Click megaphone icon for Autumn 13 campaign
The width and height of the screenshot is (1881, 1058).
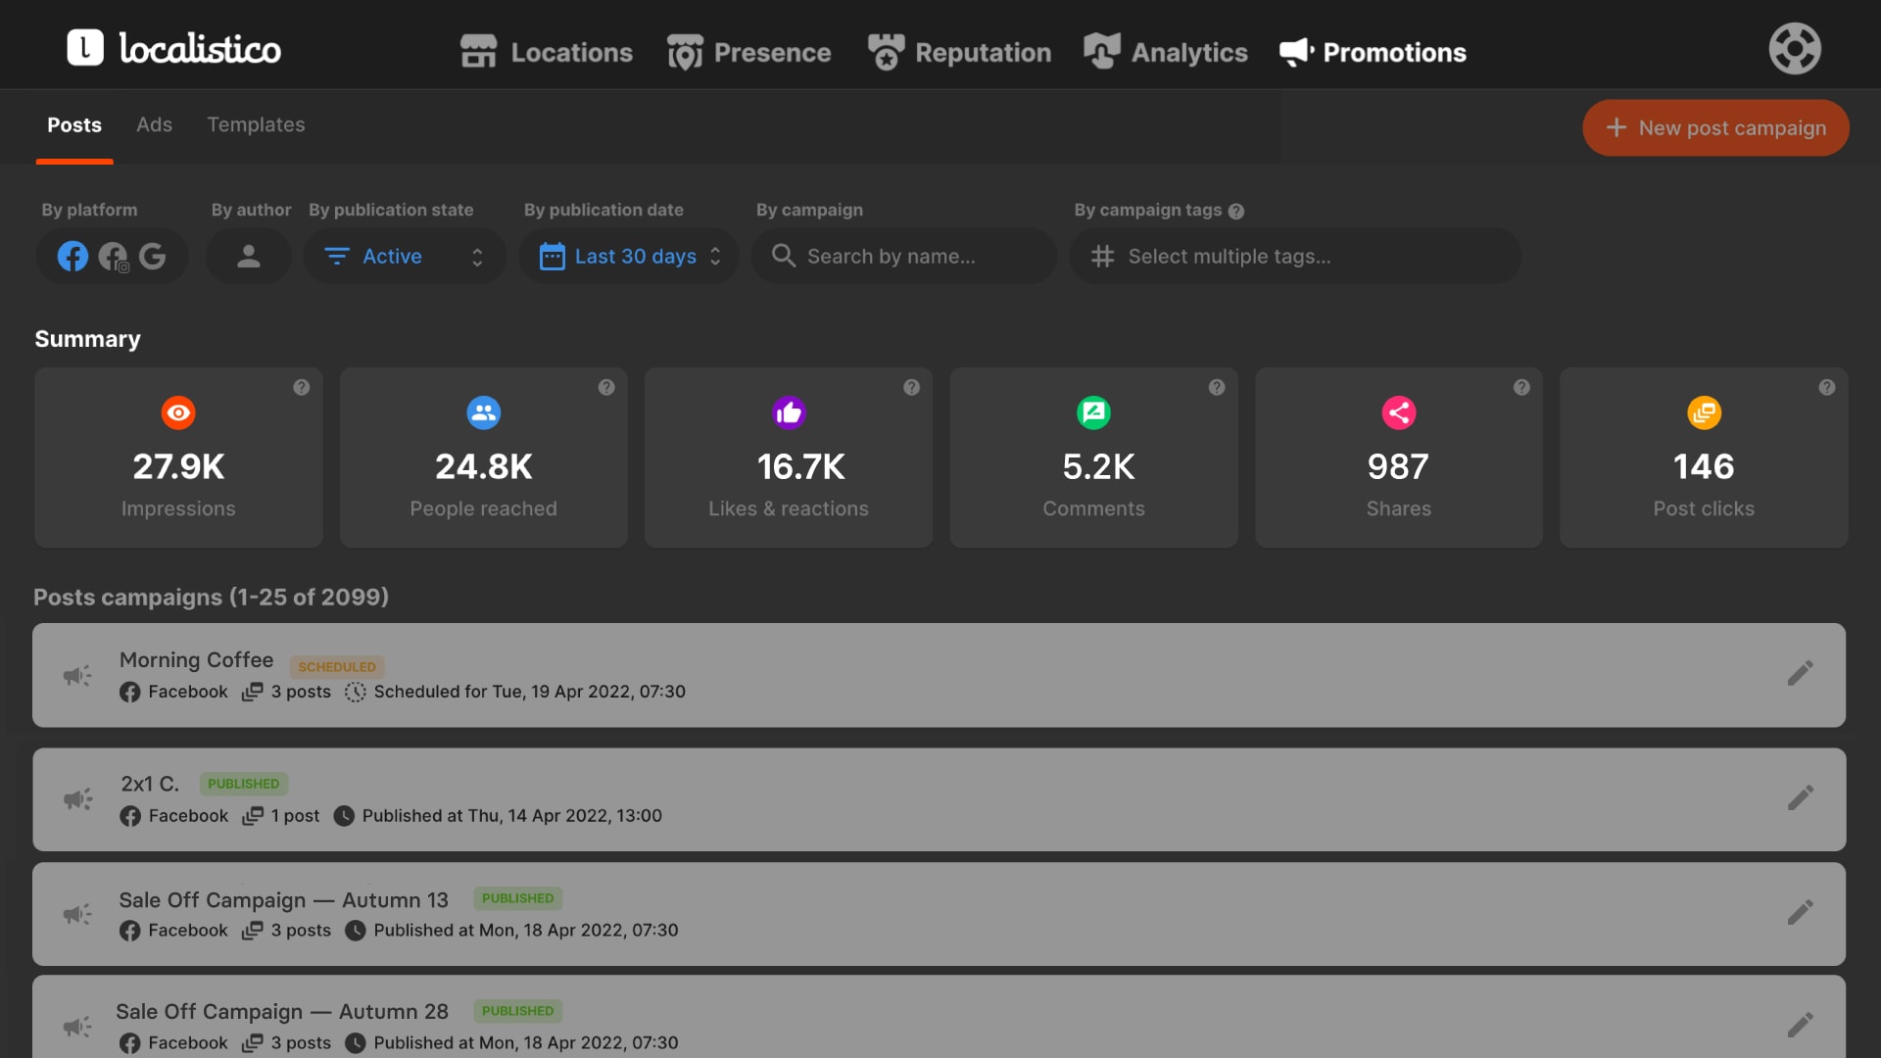[x=77, y=914]
